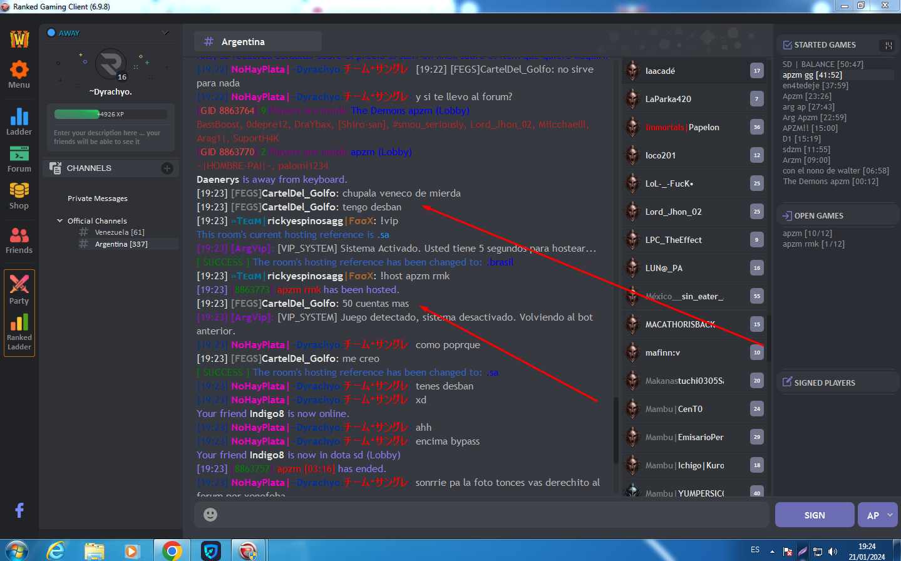Viewport: 901px width, 561px height.
Task: Open the Argentina channel tab
Action: coord(258,41)
